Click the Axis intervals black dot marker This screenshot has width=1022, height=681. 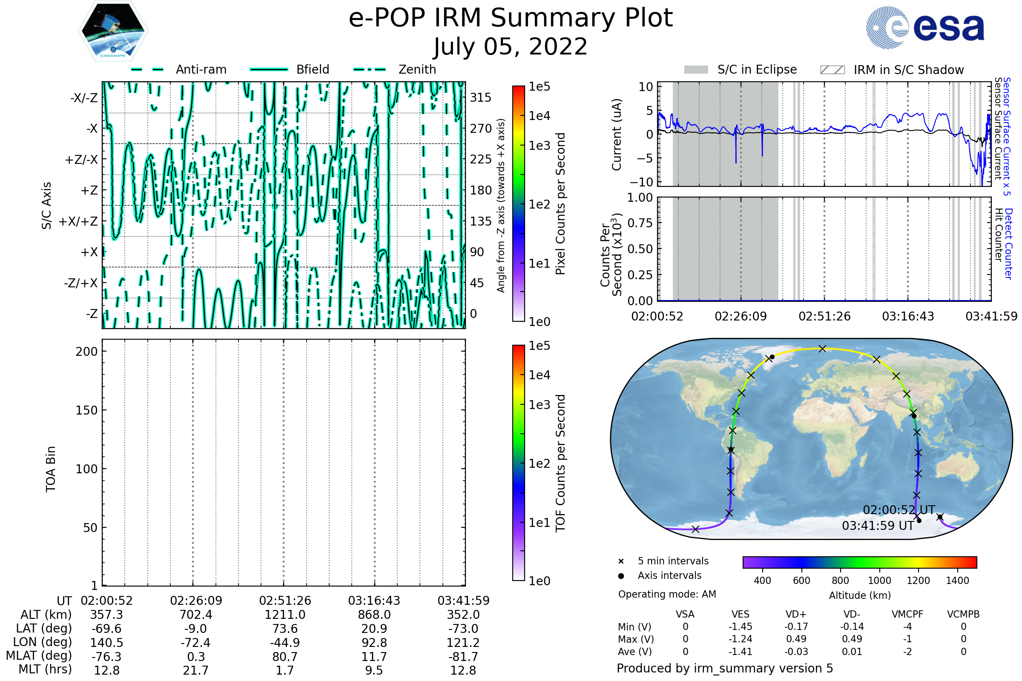[x=621, y=576]
